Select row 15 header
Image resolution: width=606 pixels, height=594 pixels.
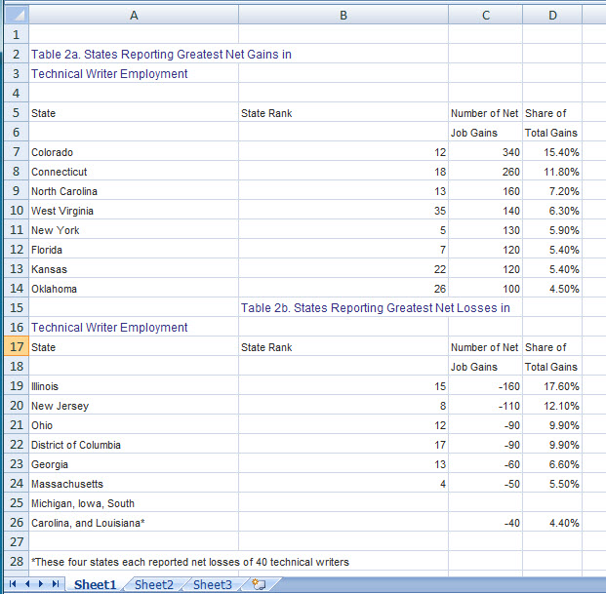(x=17, y=307)
